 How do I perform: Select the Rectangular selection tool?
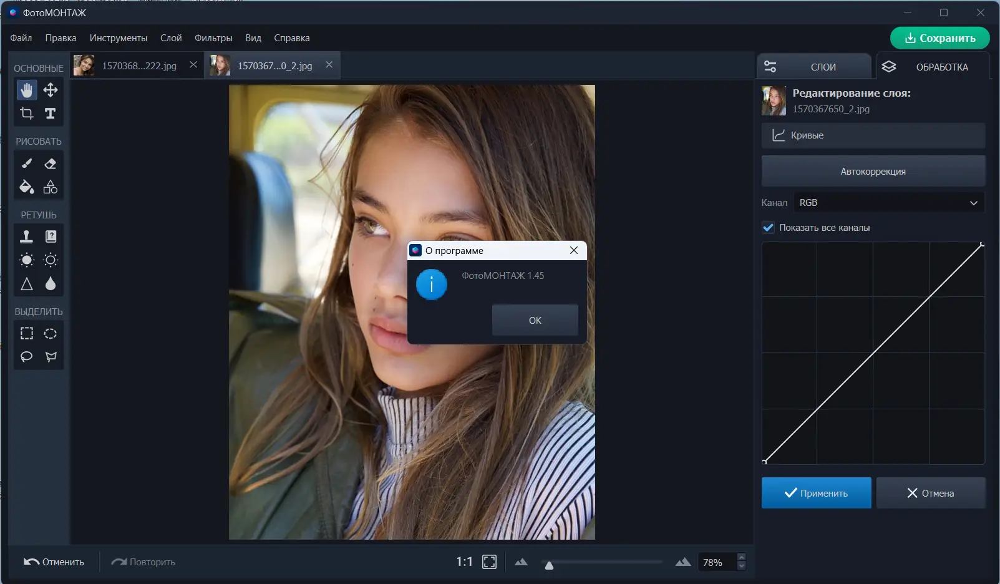(x=26, y=333)
